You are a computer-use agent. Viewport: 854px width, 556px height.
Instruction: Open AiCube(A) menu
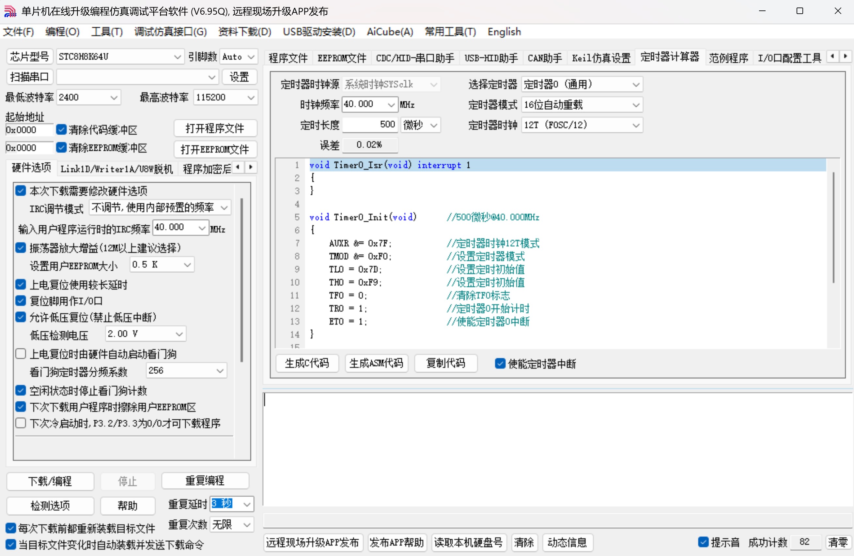[390, 32]
